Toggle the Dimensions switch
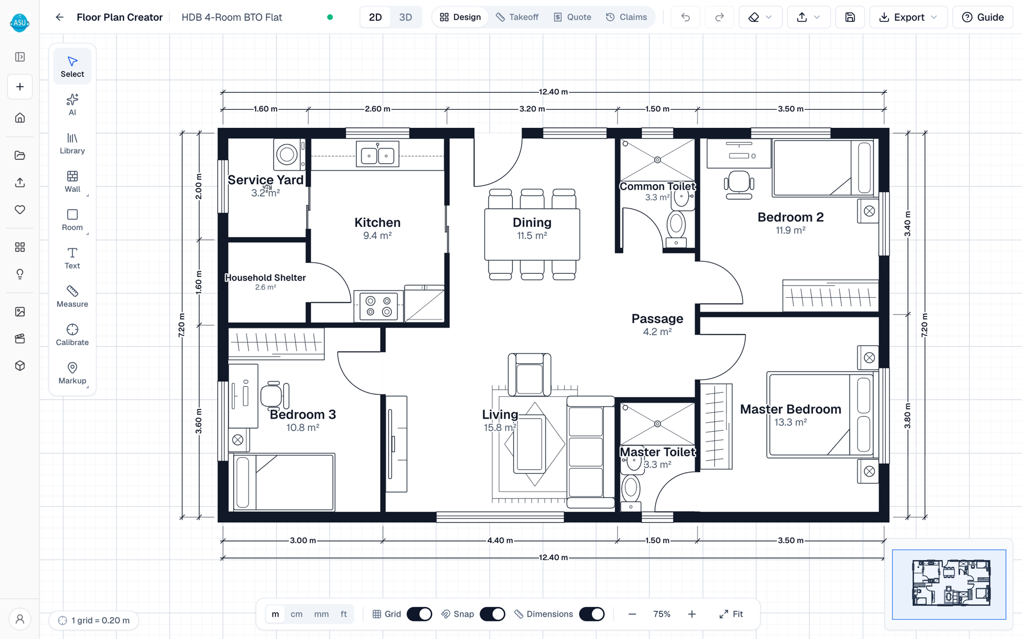 [x=592, y=614]
